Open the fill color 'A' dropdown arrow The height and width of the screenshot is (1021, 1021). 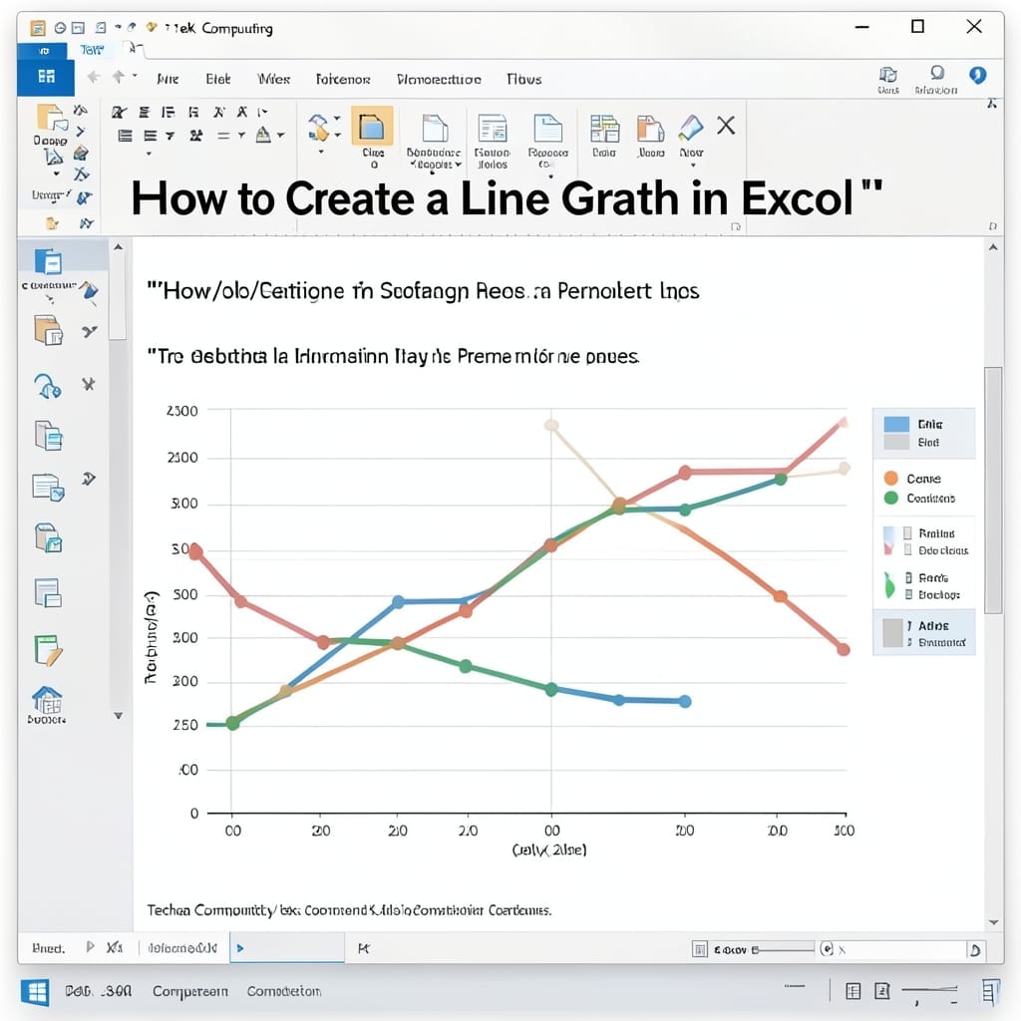pyautogui.click(x=281, y=136)
